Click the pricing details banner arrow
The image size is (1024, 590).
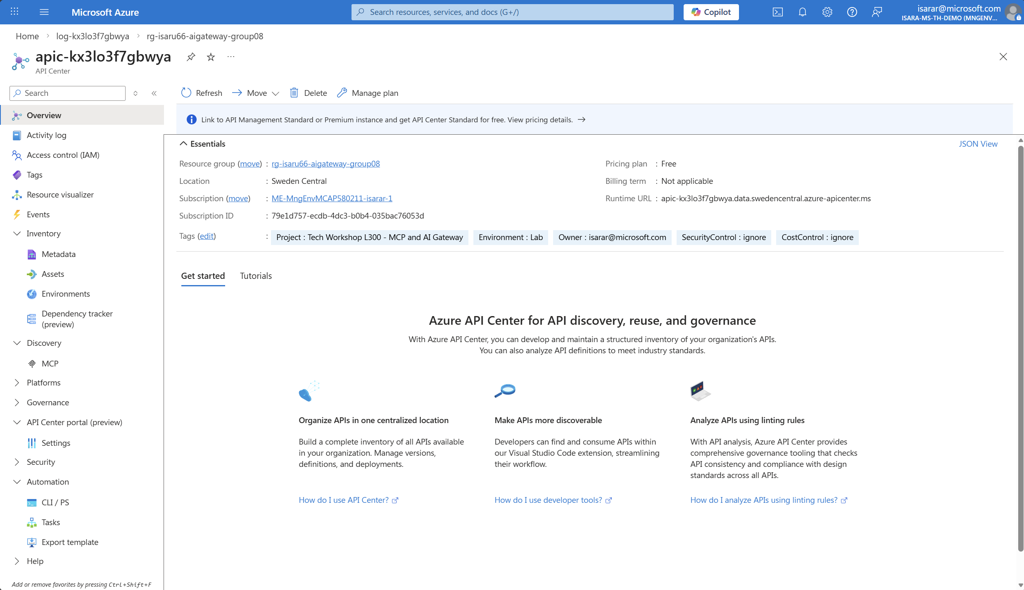(582, 119)
